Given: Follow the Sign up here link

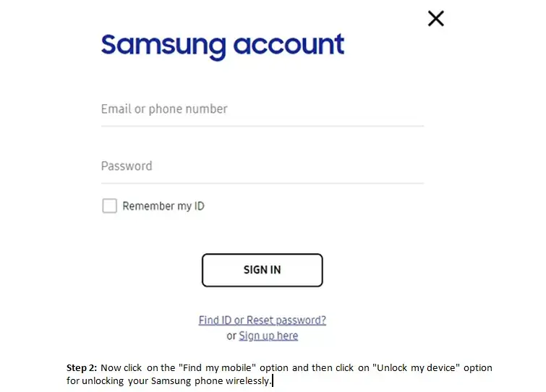Looking at the screenshot, I should click(x=268, y=336).
